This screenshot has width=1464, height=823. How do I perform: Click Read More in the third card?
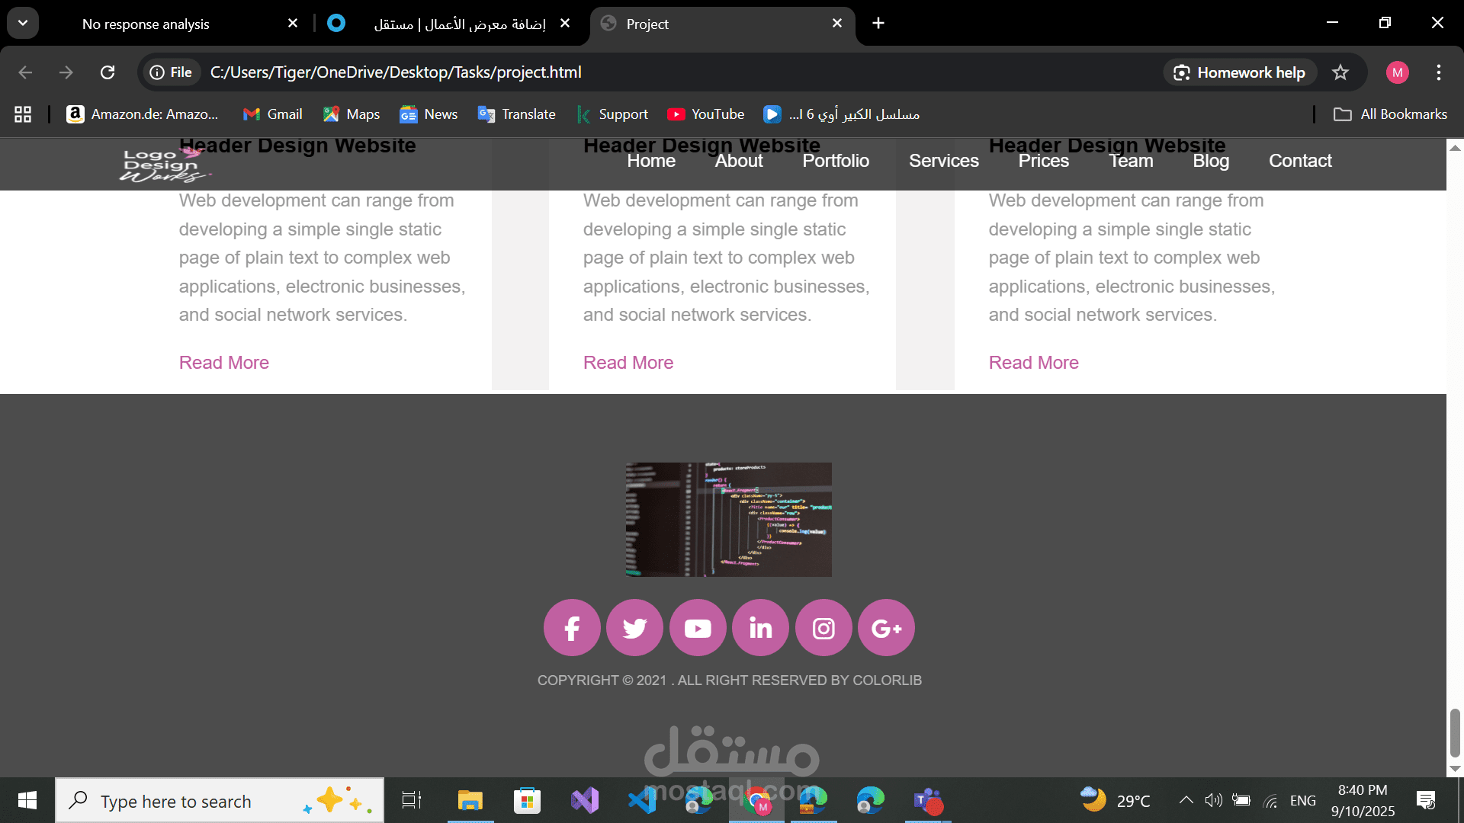[x=1034, y=363]
